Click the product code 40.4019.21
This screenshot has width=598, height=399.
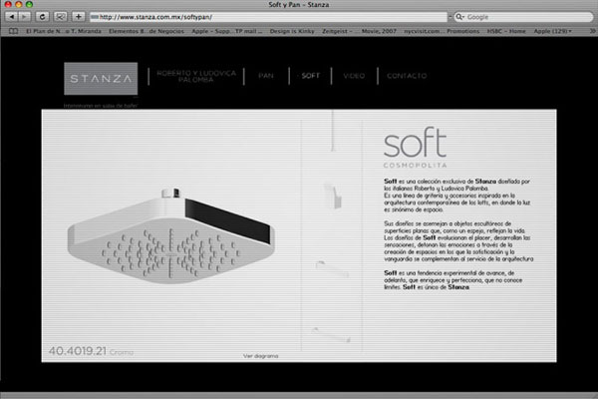click(78, 351)
